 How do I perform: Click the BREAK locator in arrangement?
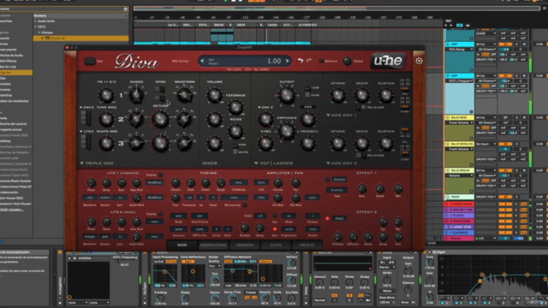tap(219, 25)
